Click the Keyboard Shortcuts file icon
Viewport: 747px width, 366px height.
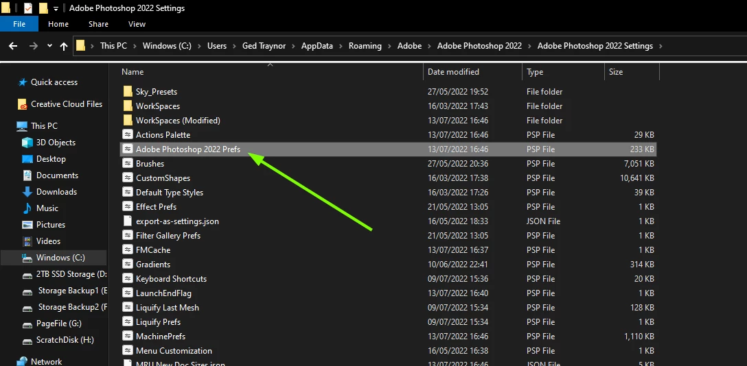127,278
